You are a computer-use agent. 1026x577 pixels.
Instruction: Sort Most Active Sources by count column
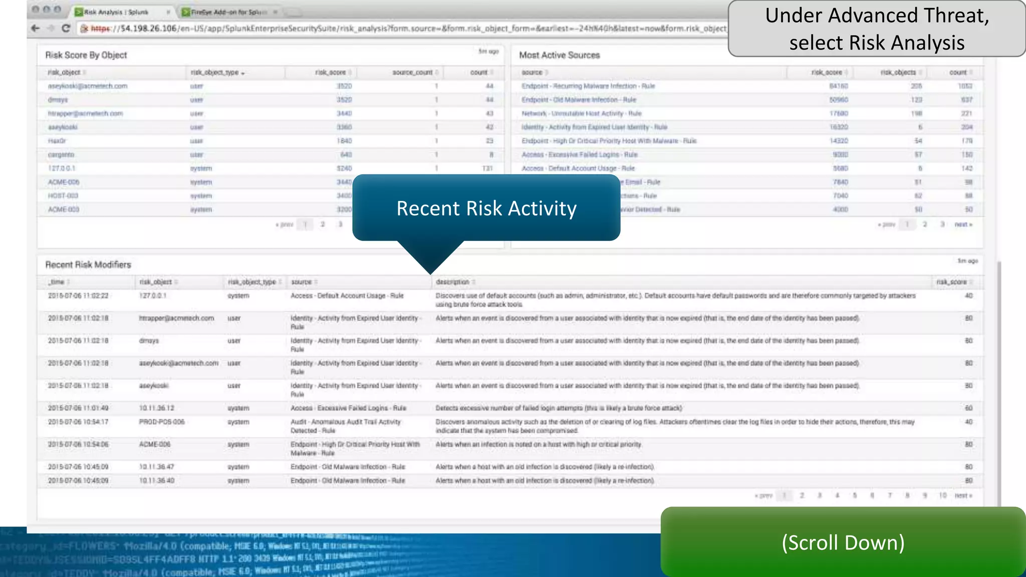960,73
